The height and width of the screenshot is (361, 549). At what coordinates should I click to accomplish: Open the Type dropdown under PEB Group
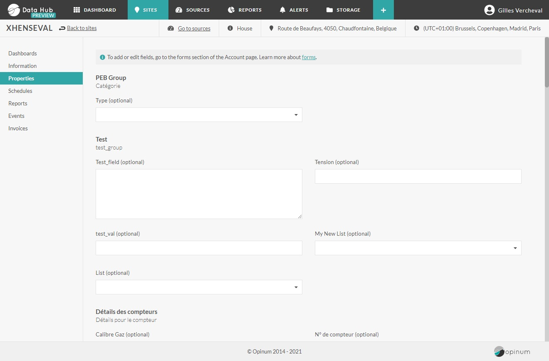pyautogui.click(x=199, y=115)
